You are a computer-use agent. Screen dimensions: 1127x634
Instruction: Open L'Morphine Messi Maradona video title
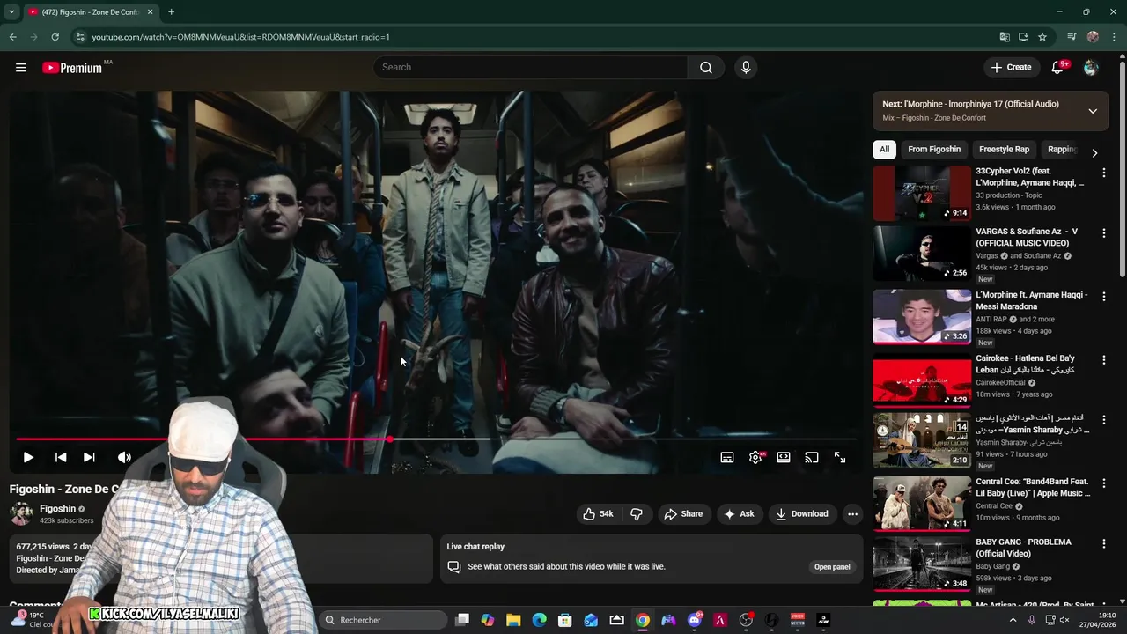point(1031,300)
